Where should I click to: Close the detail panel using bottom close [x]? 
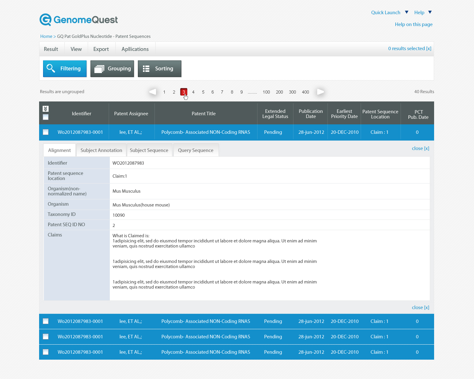point(420,308)
